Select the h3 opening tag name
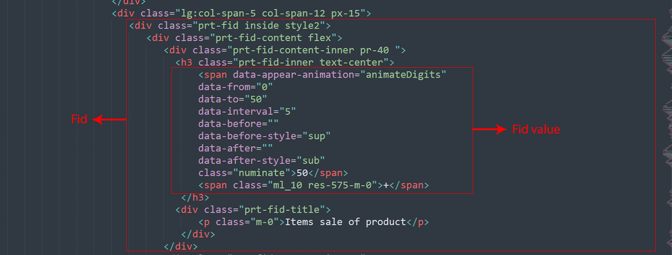Screen dimensions: 672x255 (x=187, y=62)
